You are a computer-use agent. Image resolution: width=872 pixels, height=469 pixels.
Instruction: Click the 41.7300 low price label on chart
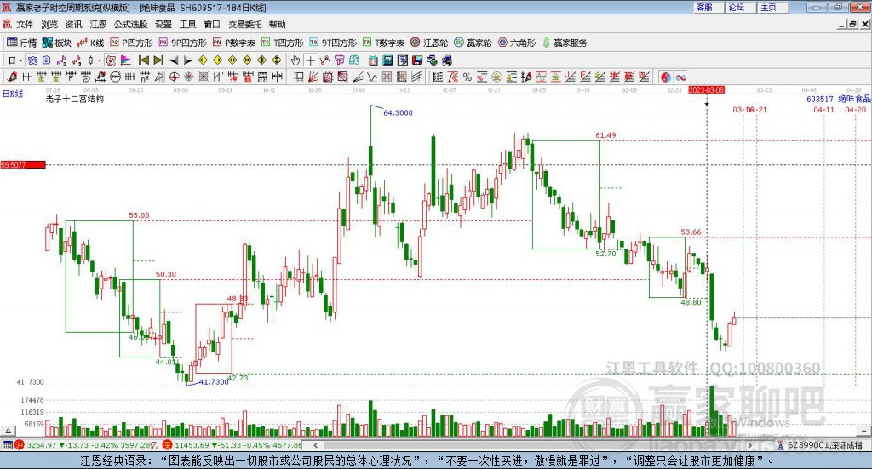pos(214,382)
